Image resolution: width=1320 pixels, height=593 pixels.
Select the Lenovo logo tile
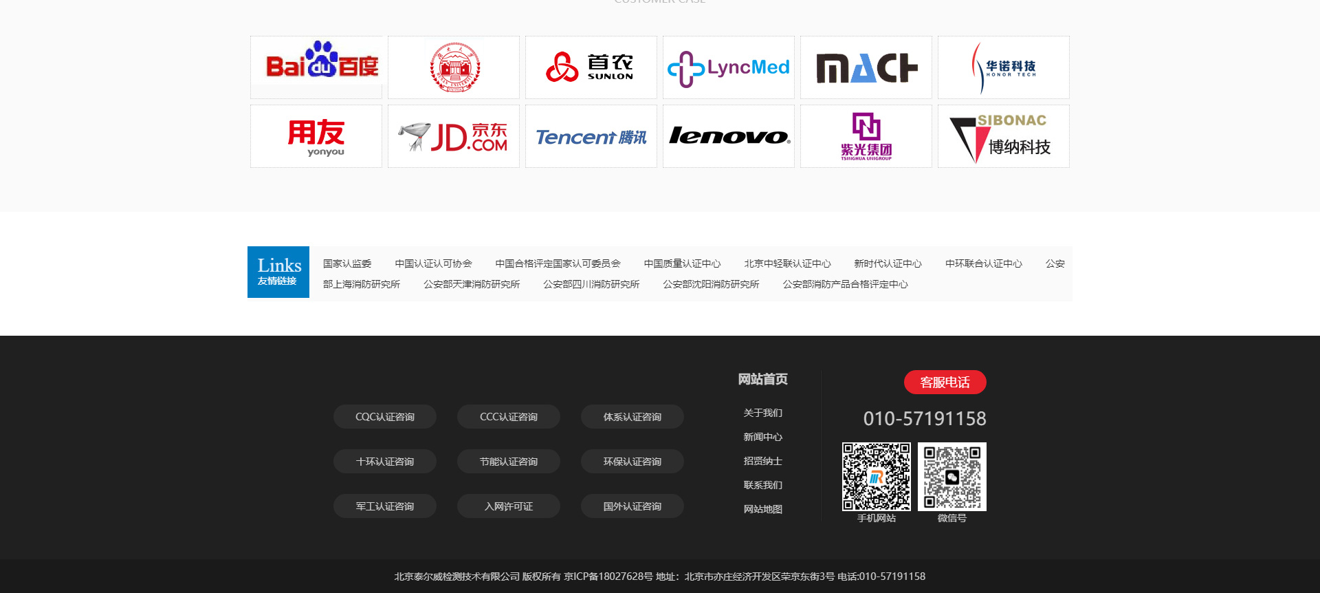click(729, 136)
